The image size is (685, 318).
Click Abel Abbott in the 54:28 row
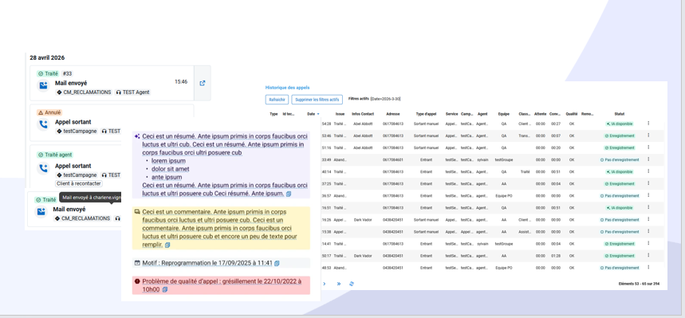pyautogui.click(x=363, y=124)
